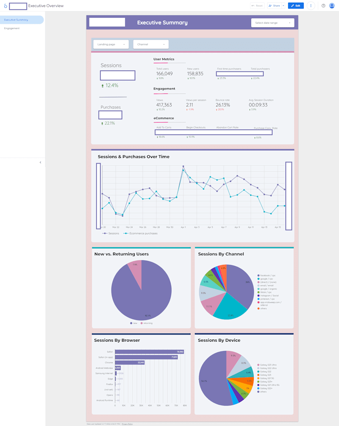Select the Executive Summary page in sidebar

(x=22, y=20)
